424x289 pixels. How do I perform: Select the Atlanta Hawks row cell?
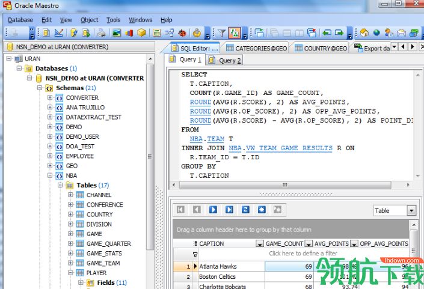232,266
